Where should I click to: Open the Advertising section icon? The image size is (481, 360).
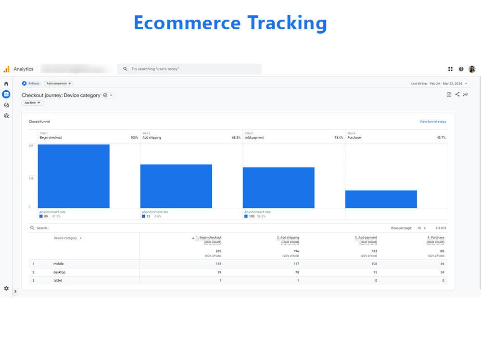6,116
